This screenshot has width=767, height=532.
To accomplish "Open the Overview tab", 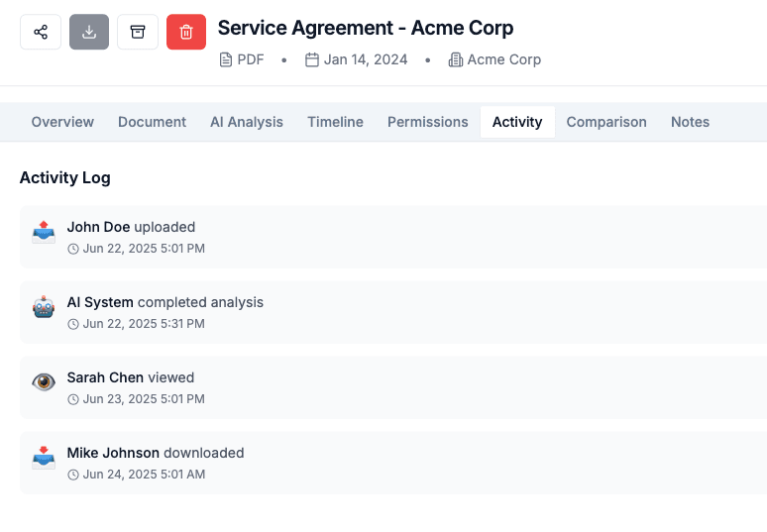I will click(x=62, y=122).
